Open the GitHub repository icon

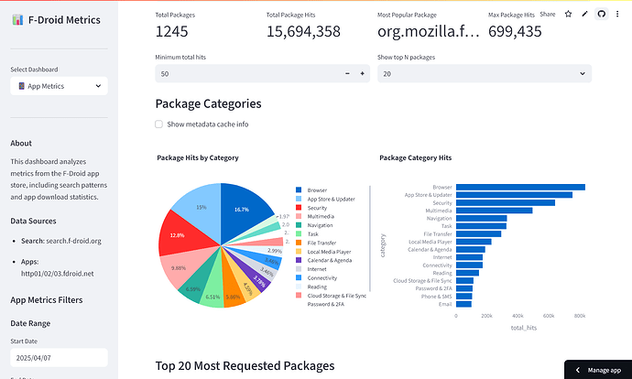(602, 15)
